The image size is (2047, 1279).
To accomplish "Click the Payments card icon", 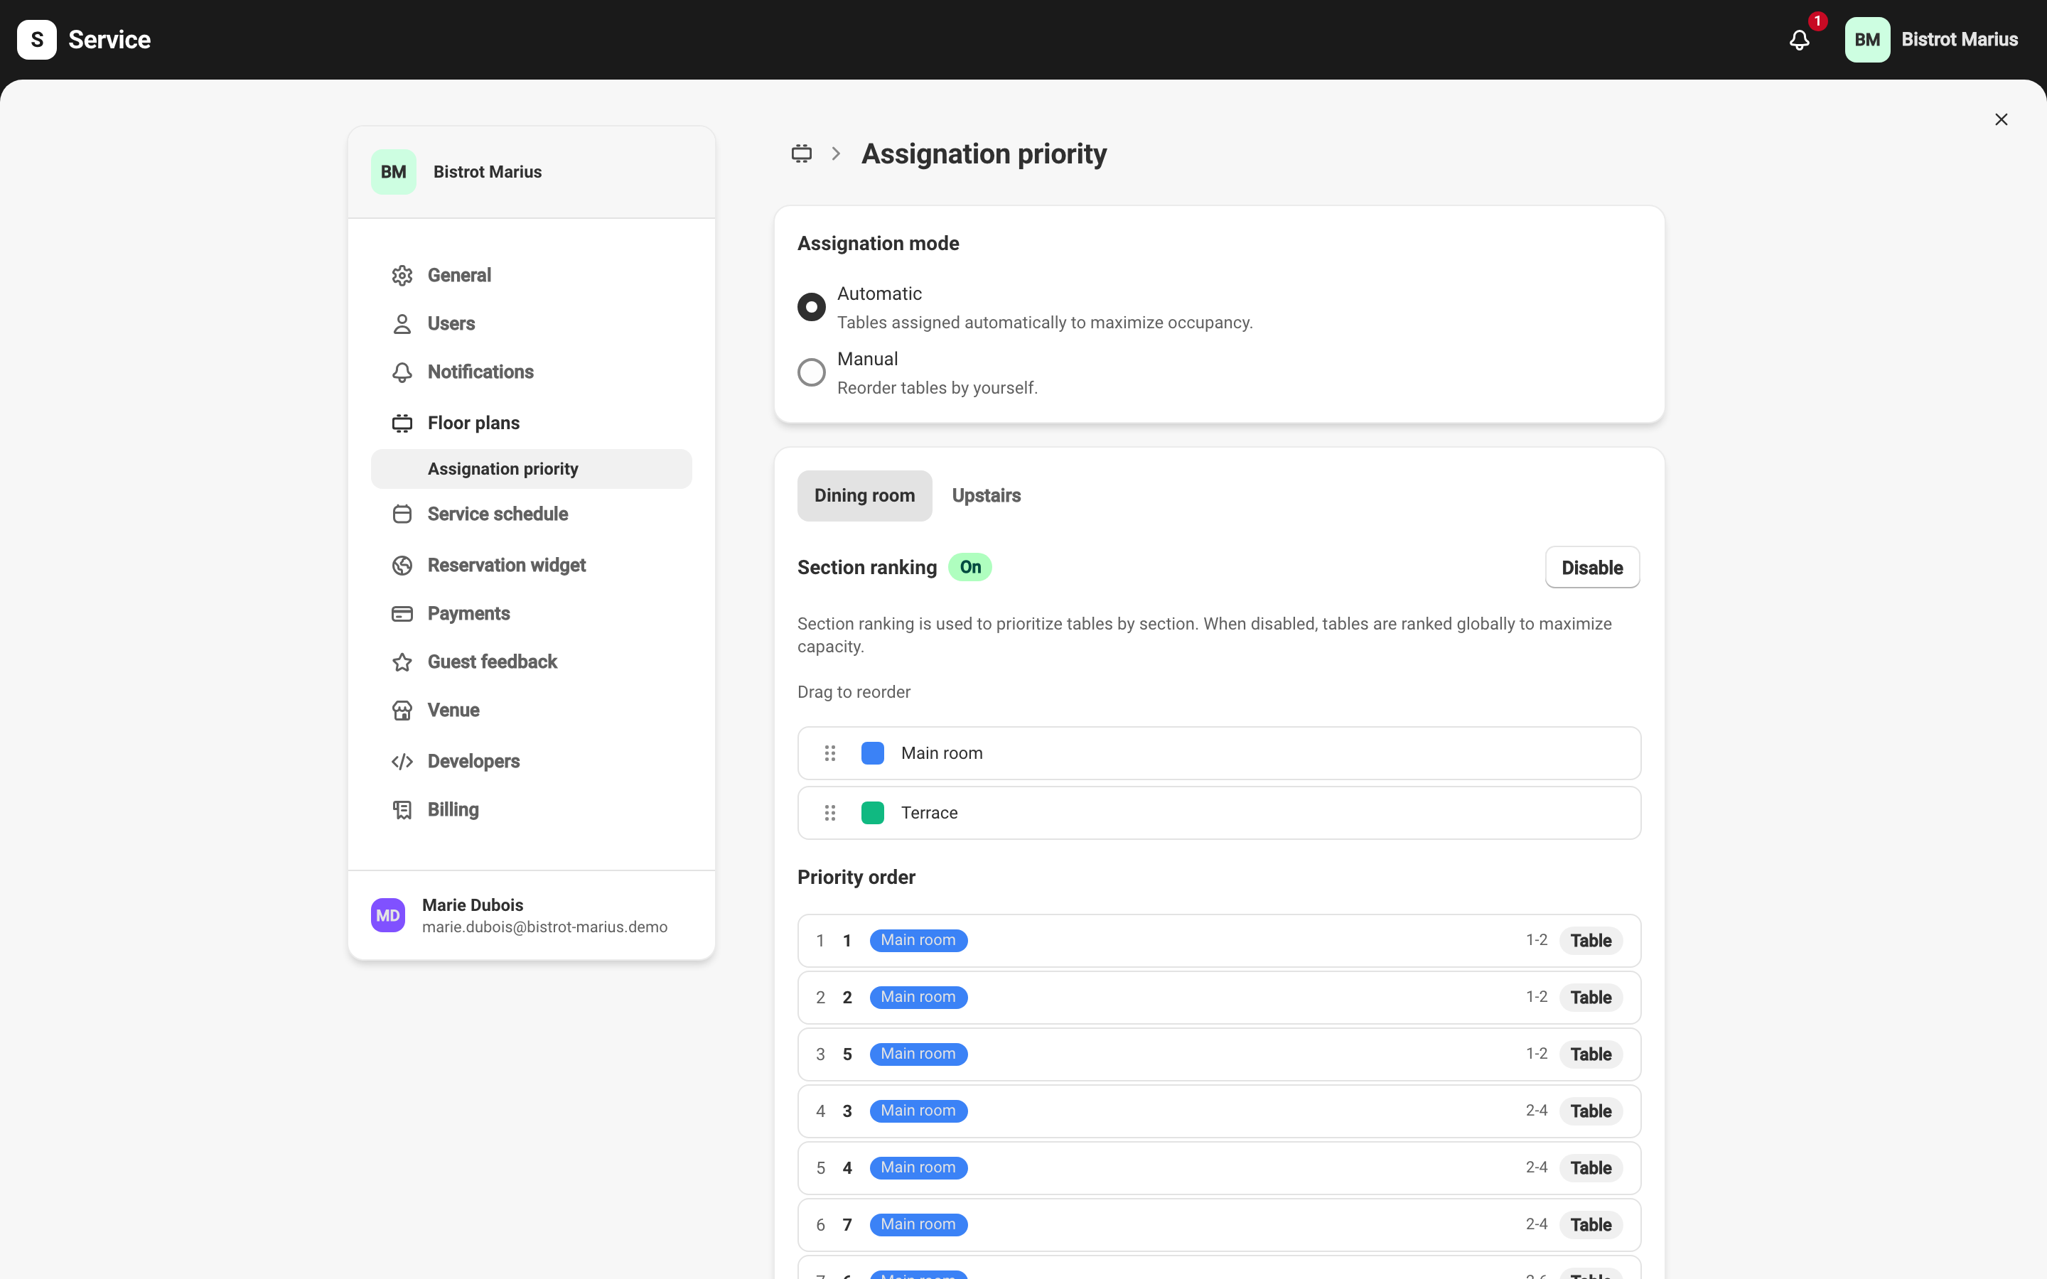I will coord(402,614).
